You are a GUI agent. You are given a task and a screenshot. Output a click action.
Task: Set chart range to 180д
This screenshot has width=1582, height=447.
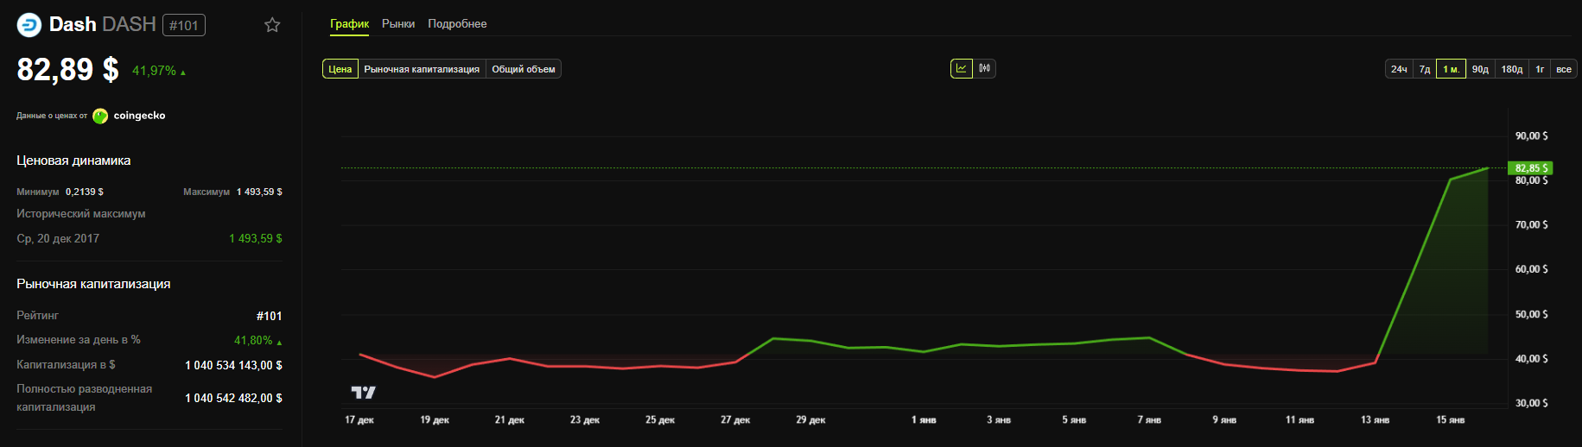[1512, 69]
